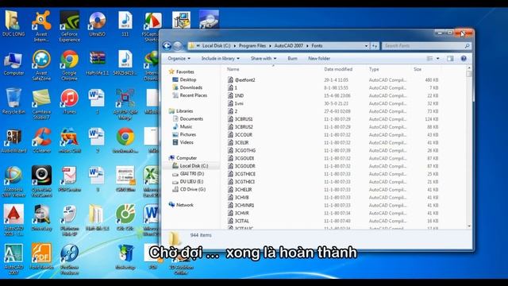Image resolution: width=508 pixels, height=286 pixels.
Task: Select the GeForce Experience desktop icon
Action: coord(69,26)
